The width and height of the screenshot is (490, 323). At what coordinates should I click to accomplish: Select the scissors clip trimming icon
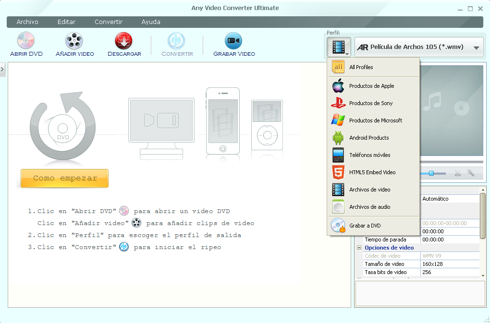[x=458, y=173]
